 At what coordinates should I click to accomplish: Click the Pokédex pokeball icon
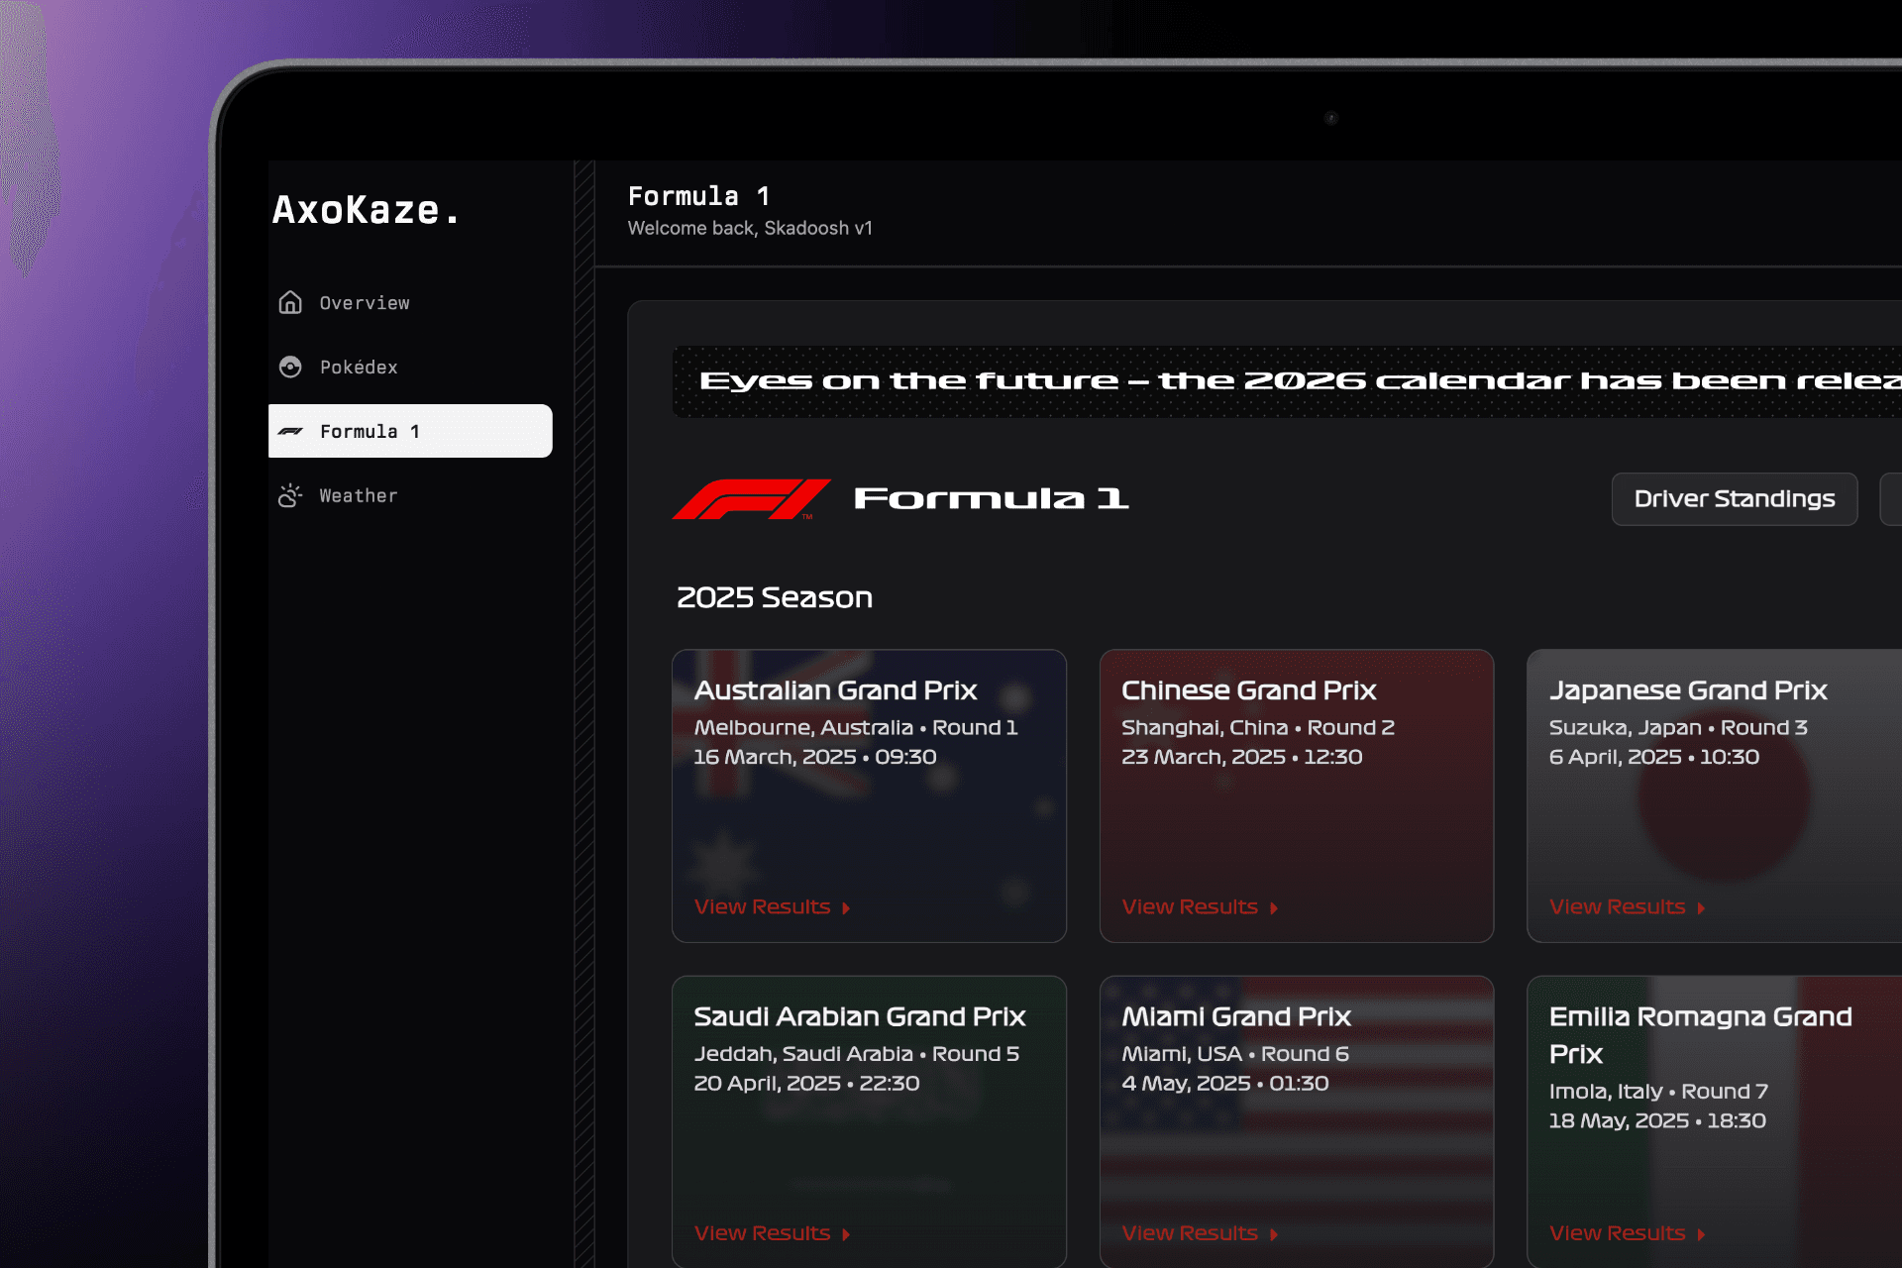[x=290, y=368]
